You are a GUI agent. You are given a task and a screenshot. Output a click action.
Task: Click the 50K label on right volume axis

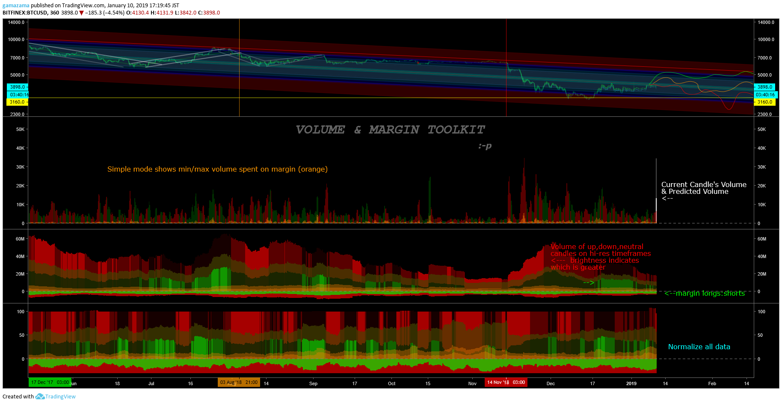tap(761, 129)
